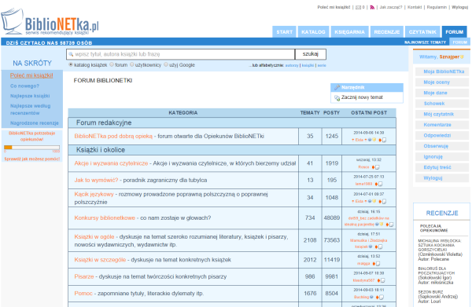Open 'Najlepsze książki' shortcut link
472x307 pixels.
[x=30, y=96]
